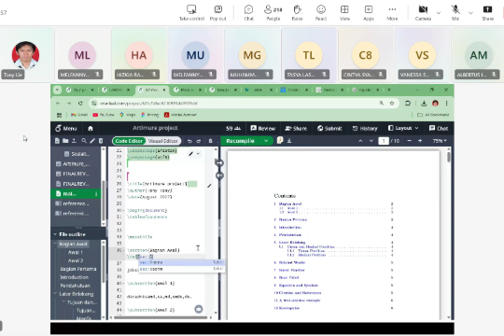Change the meeting View layout

coord(344,13)
